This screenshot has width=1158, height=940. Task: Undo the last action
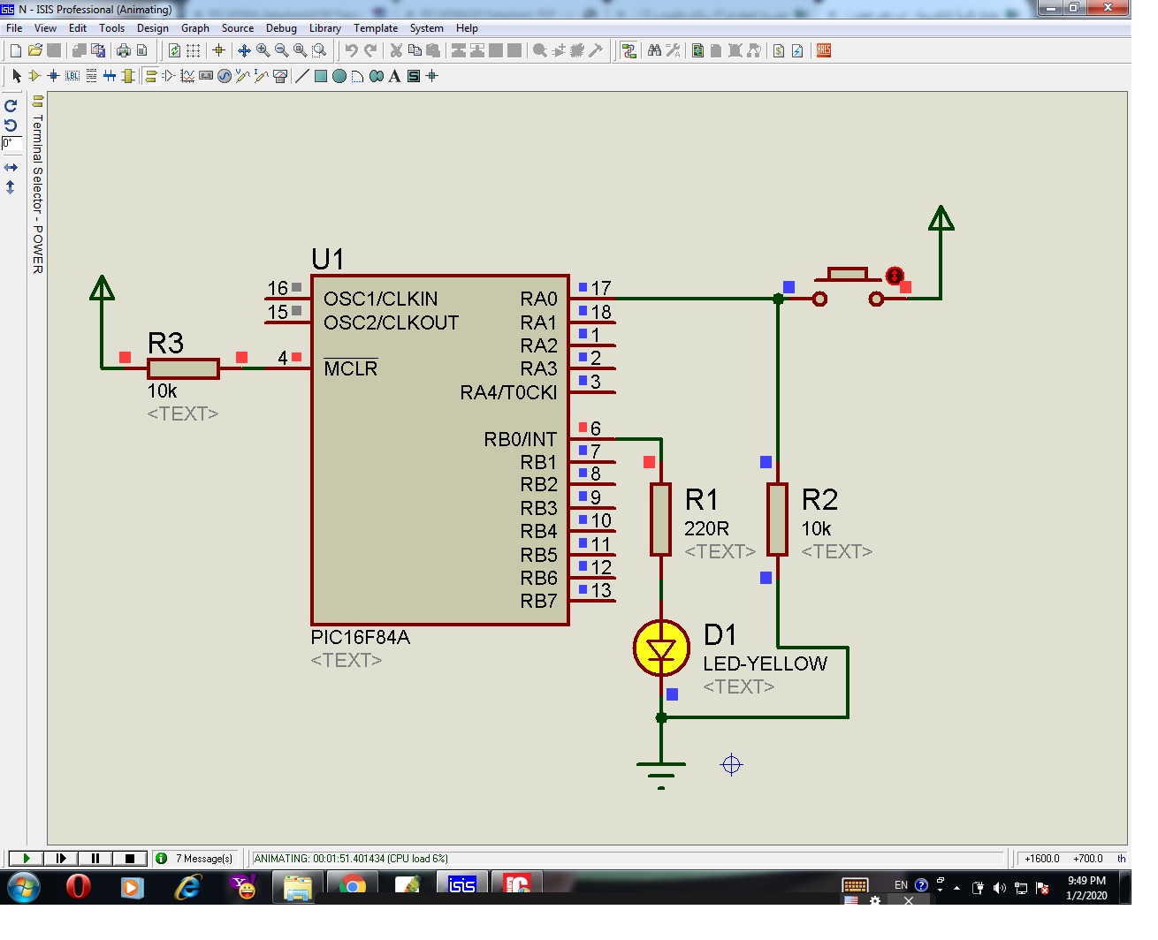pyautogui.click(x=351, y=50)
